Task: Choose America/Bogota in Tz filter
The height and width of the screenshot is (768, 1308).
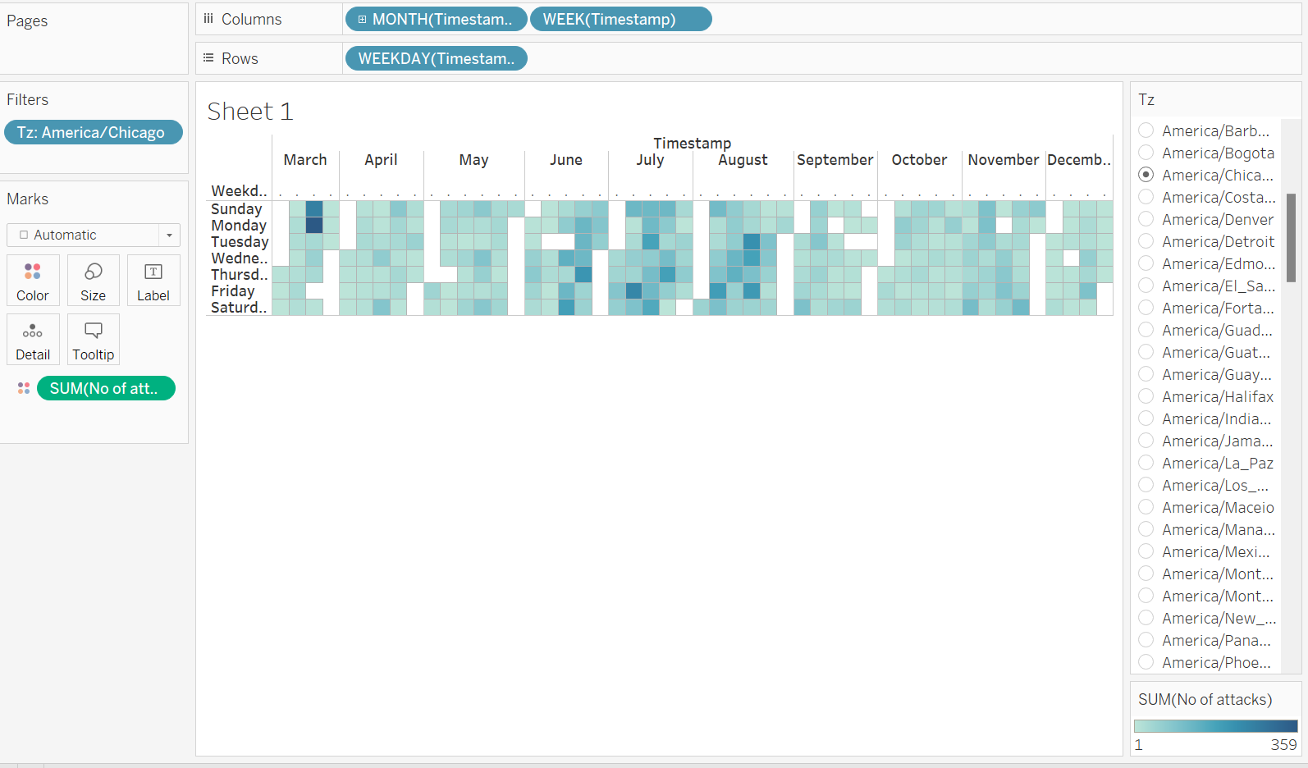Action: pyautogui.click(x=1146, y=153)
